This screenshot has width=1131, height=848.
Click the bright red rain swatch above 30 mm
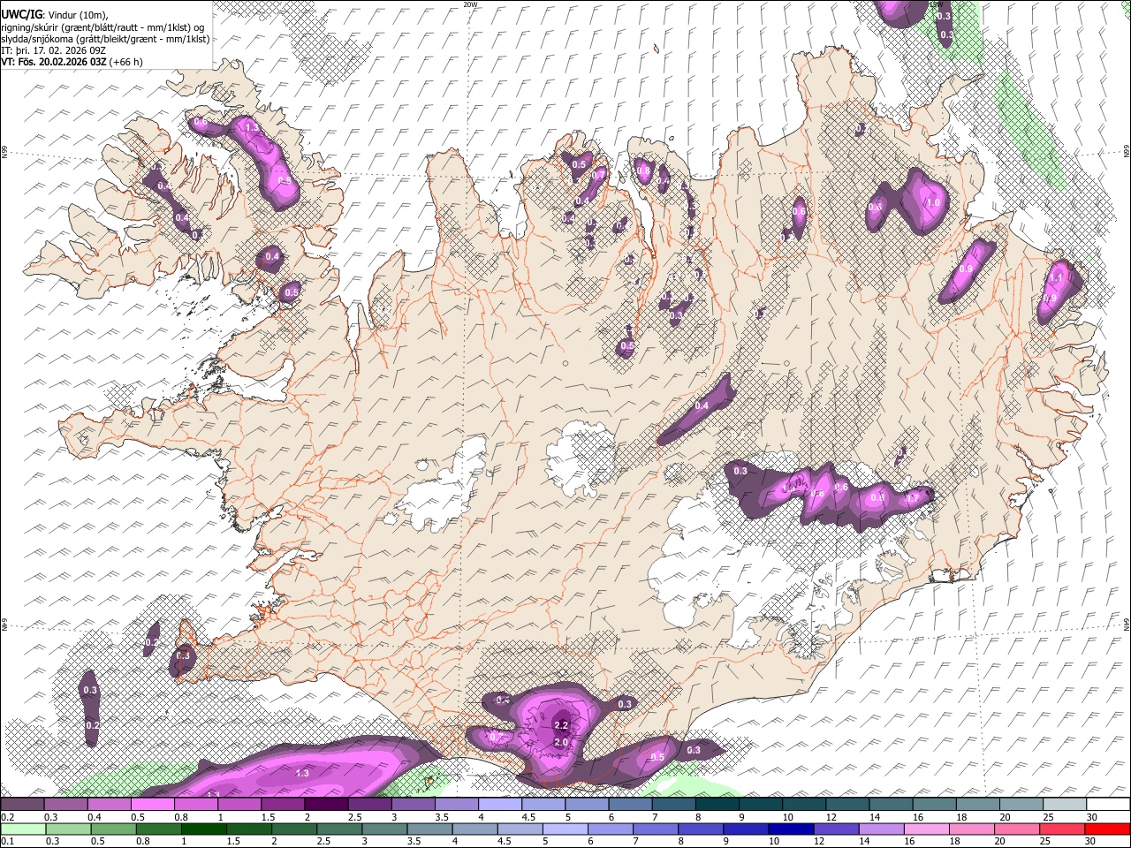(x=1106, y=829)
